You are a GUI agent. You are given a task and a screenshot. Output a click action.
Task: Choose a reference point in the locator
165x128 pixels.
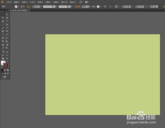coord(116,7)
